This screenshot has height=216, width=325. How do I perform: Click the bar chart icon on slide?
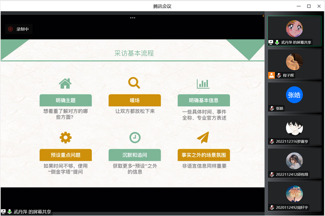[x=203, y=83]
